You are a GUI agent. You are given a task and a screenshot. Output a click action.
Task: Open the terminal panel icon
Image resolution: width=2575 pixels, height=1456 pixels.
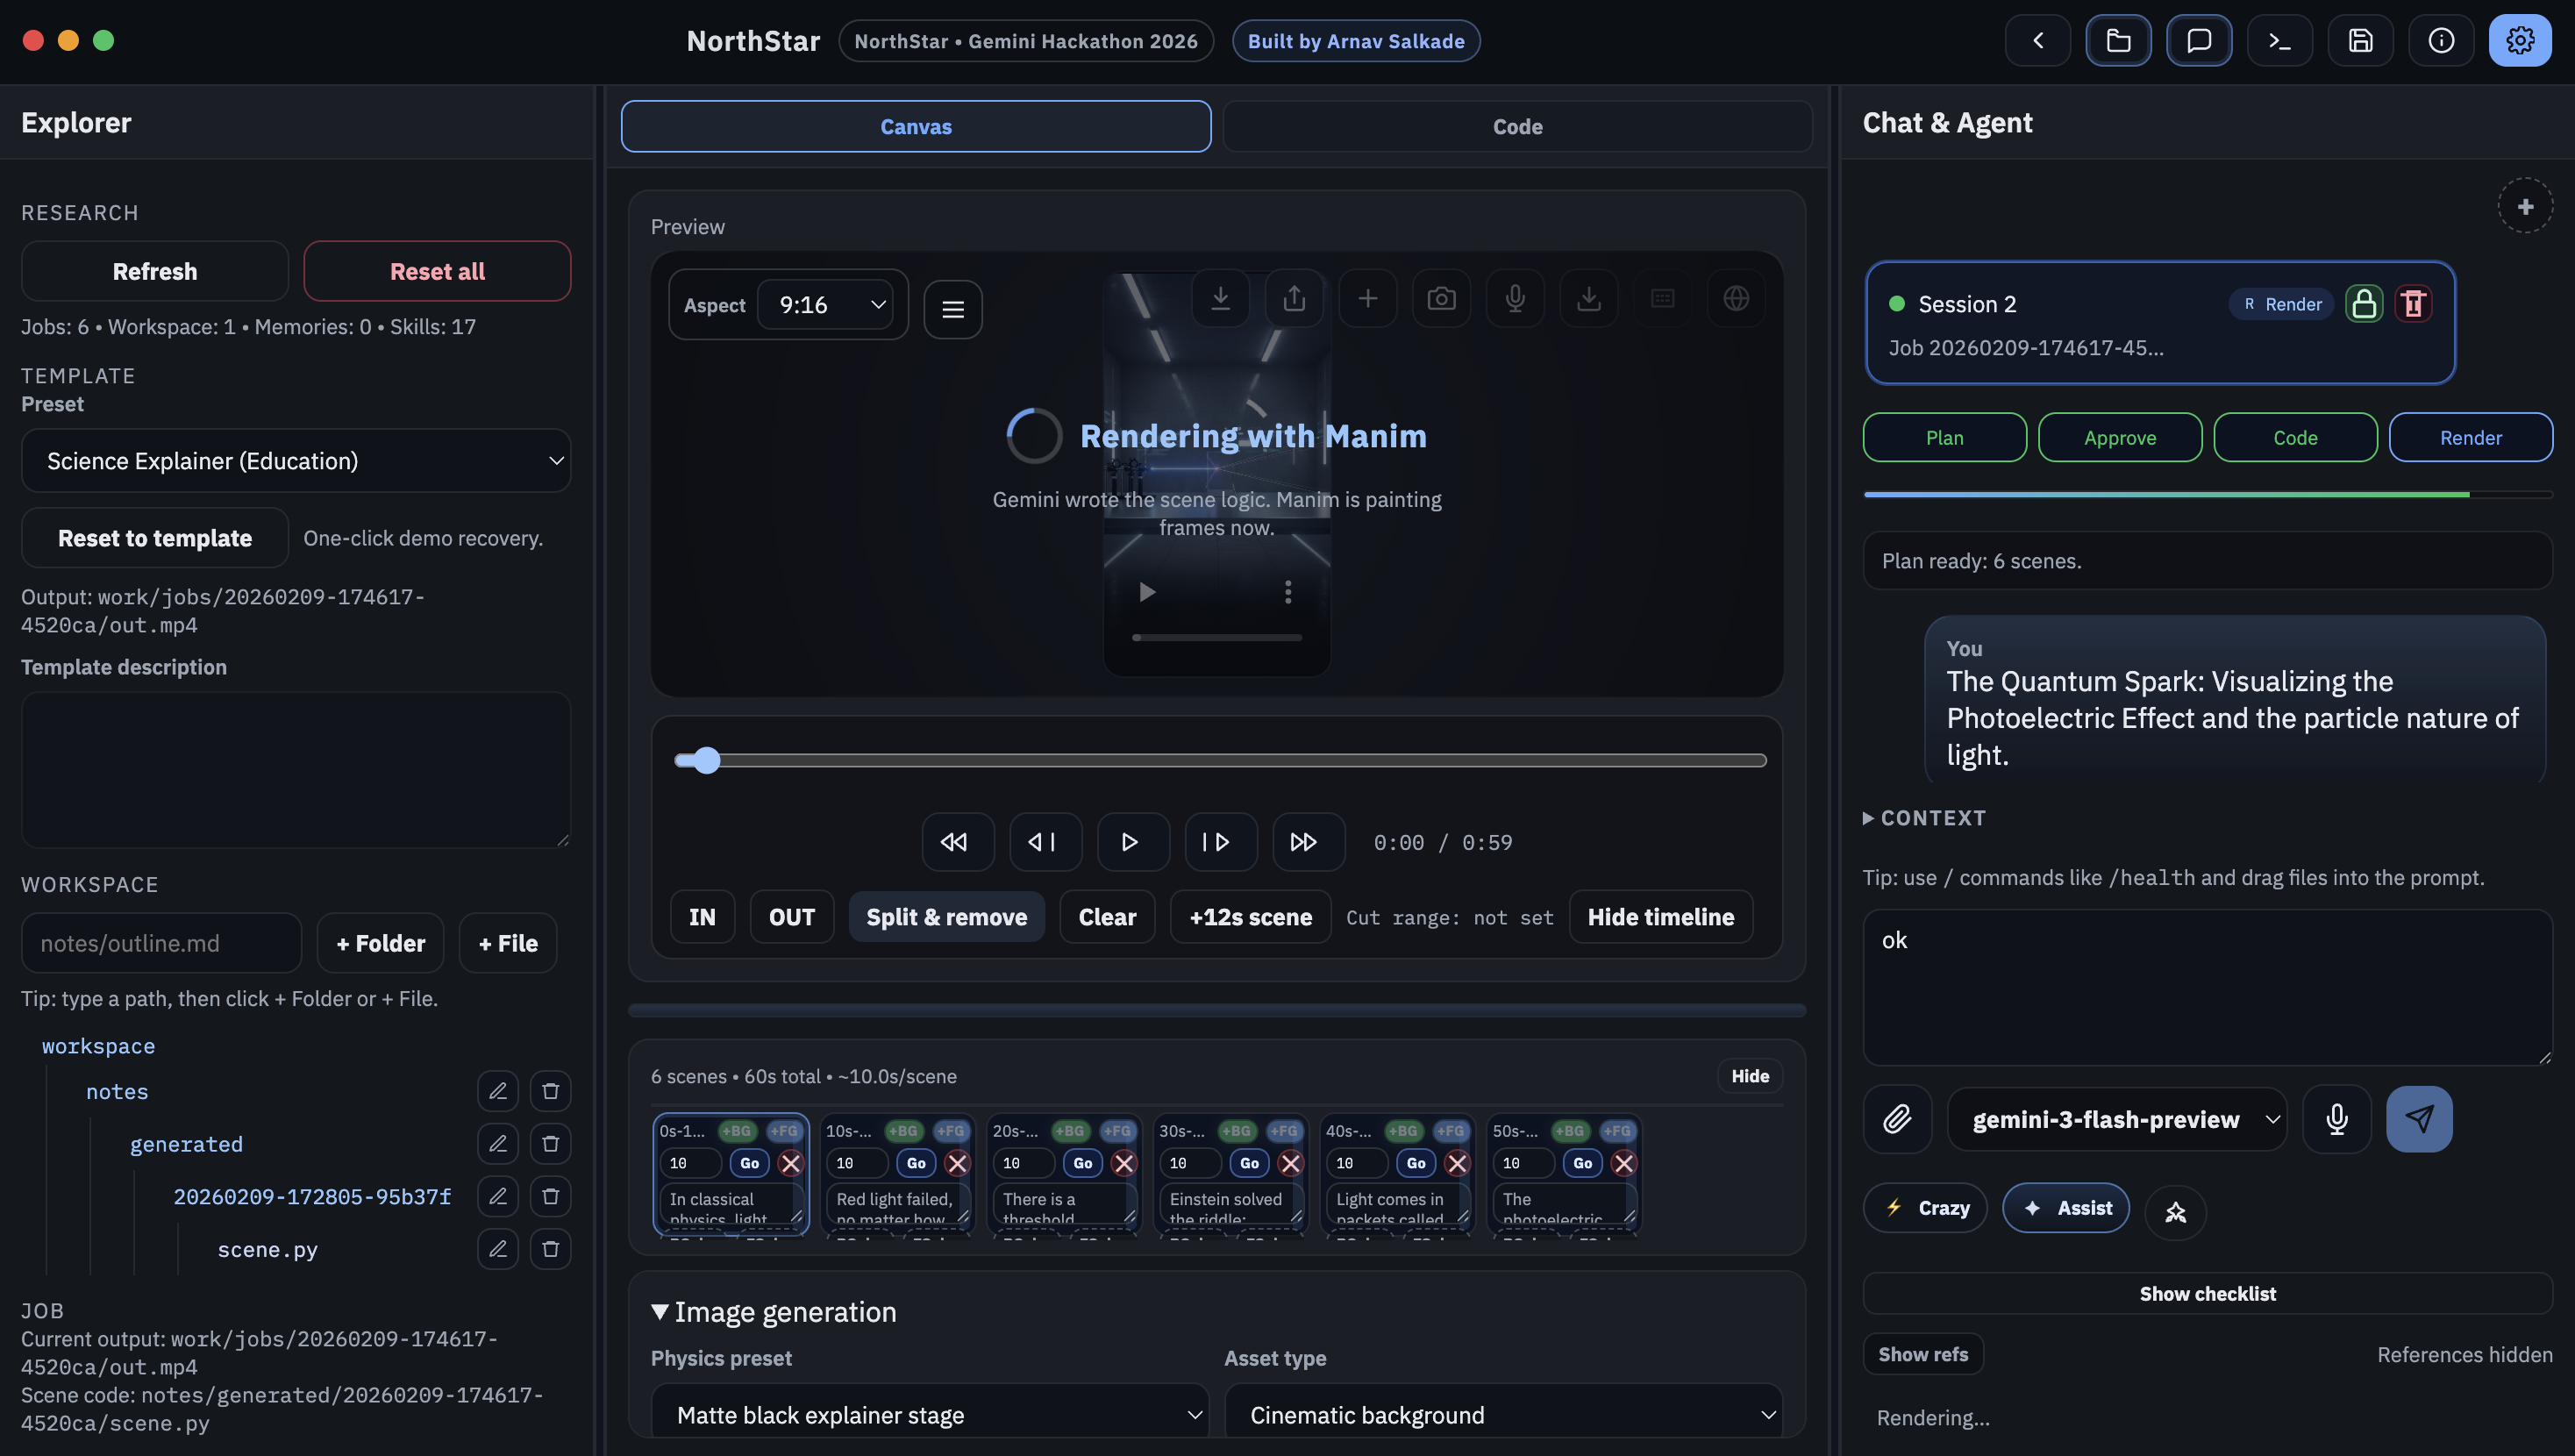tap(2279, 41)
